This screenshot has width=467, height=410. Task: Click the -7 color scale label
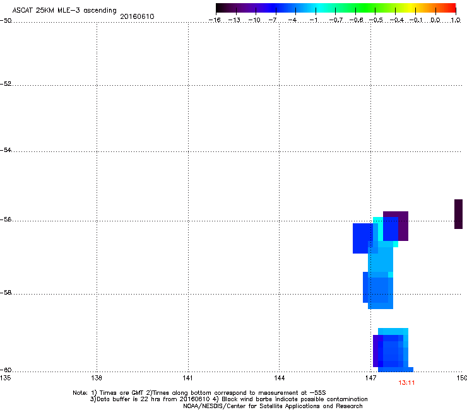click(272, 20)
